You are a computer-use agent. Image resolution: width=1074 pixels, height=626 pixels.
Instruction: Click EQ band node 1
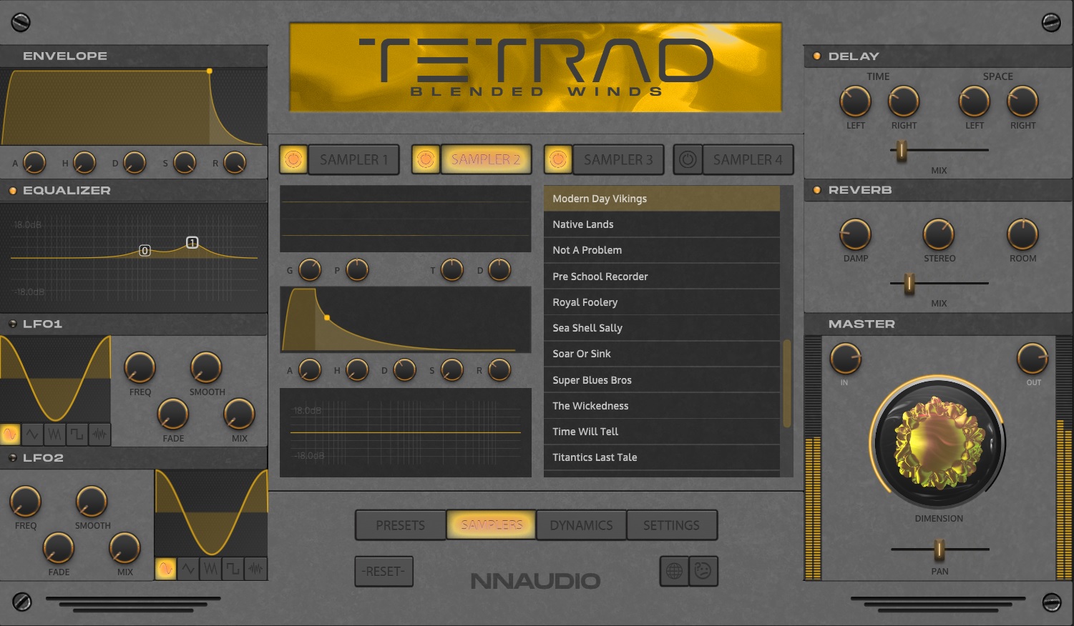click(x=192, y=243)
